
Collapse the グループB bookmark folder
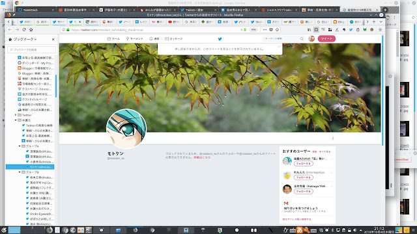click(x=20, y=172)
